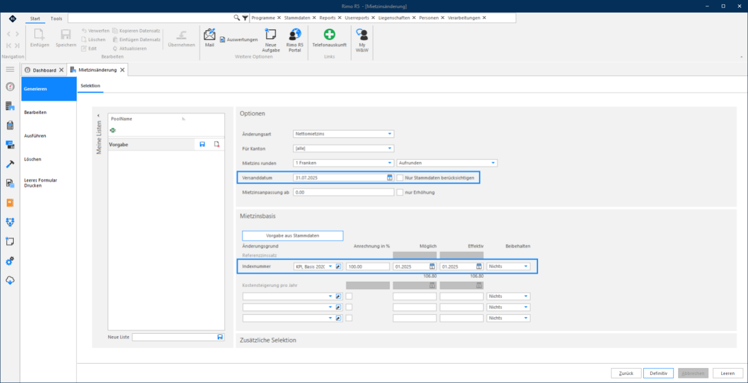Enable 'Nur Stammdaten berücksichtigen' checkbox
The height and width of the screenshot is (383, 748).
(400, 178)
